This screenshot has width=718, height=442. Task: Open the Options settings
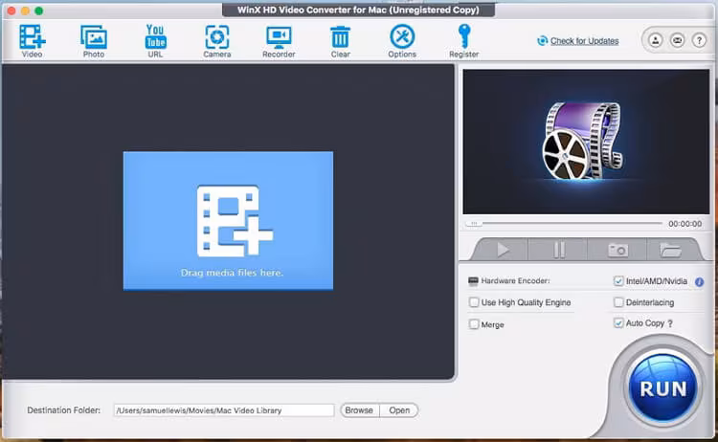point(402,41)
